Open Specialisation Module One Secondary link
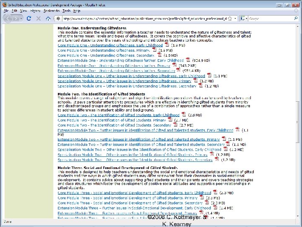 127,86
